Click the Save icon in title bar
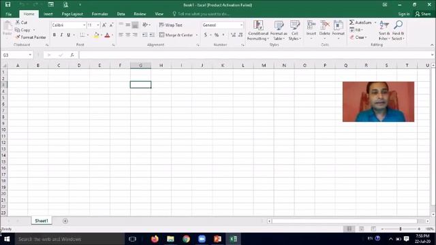Screen dimensions: 436x245 click(7, 5)
